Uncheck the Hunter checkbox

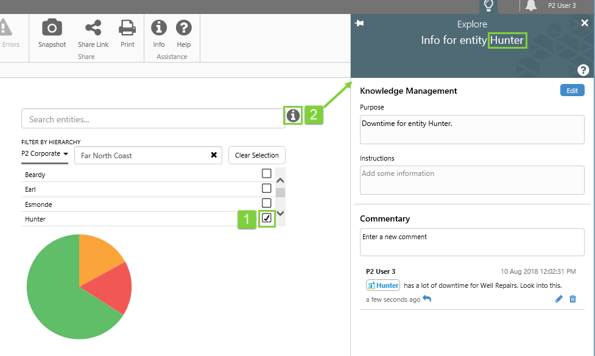click(266, 218)
